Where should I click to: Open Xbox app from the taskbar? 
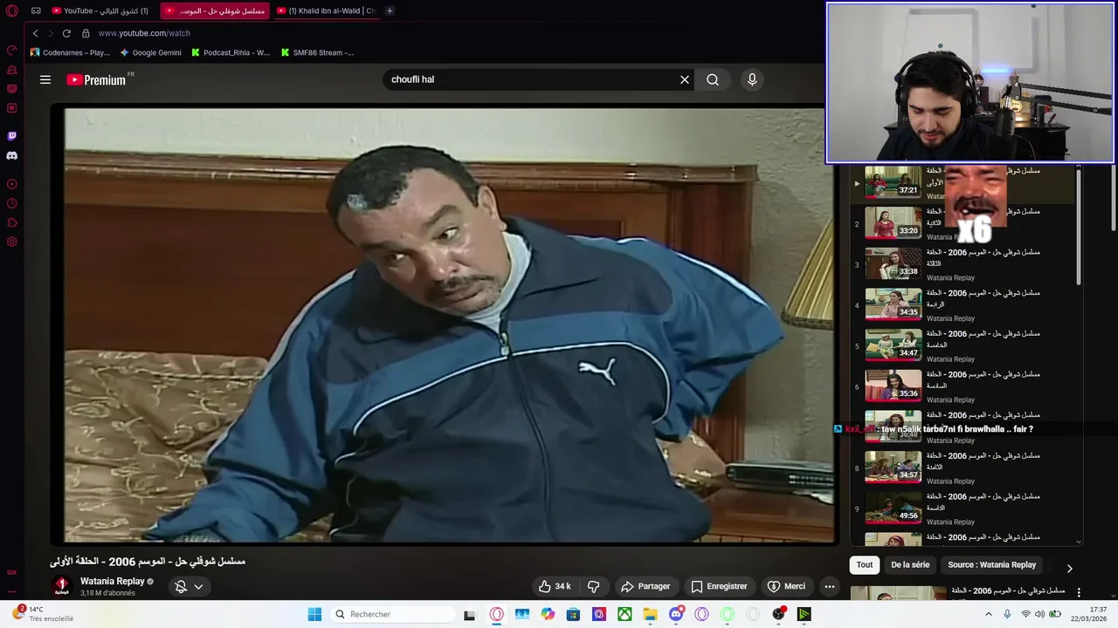[x=625, y=614]
